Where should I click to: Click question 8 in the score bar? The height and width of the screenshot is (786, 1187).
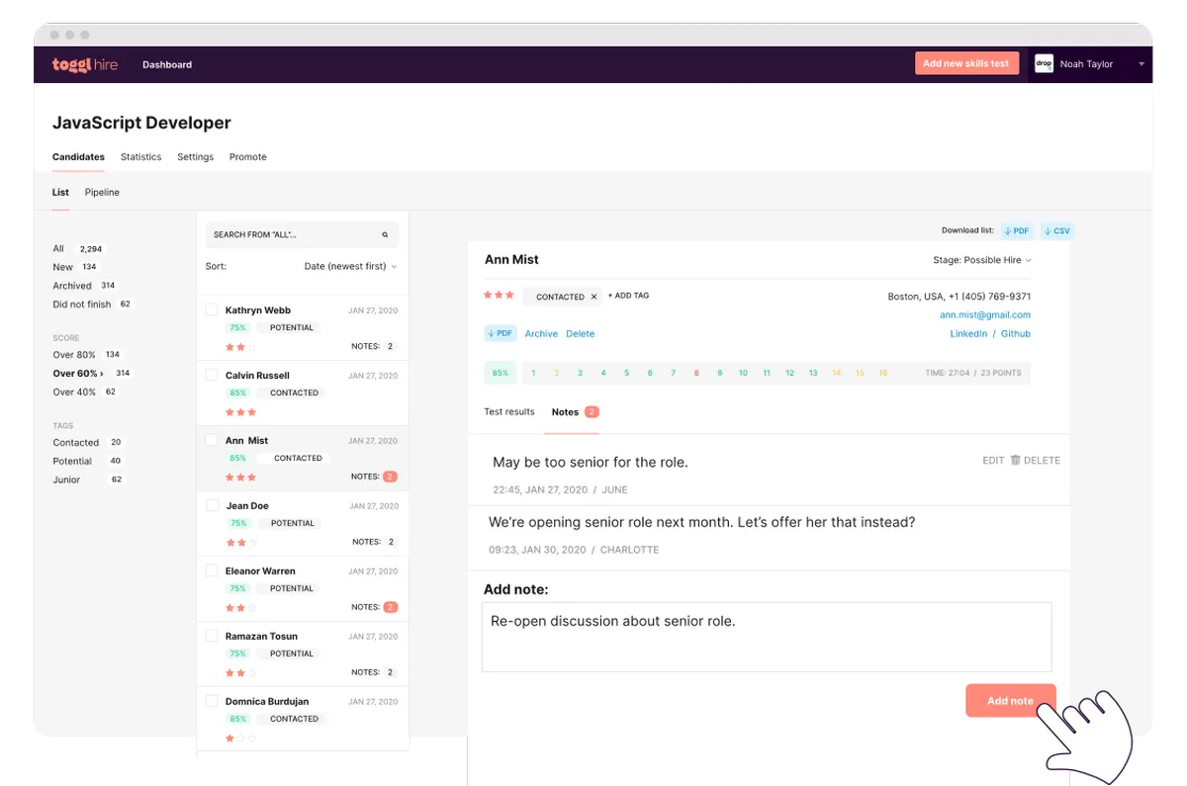coord(696,374)
